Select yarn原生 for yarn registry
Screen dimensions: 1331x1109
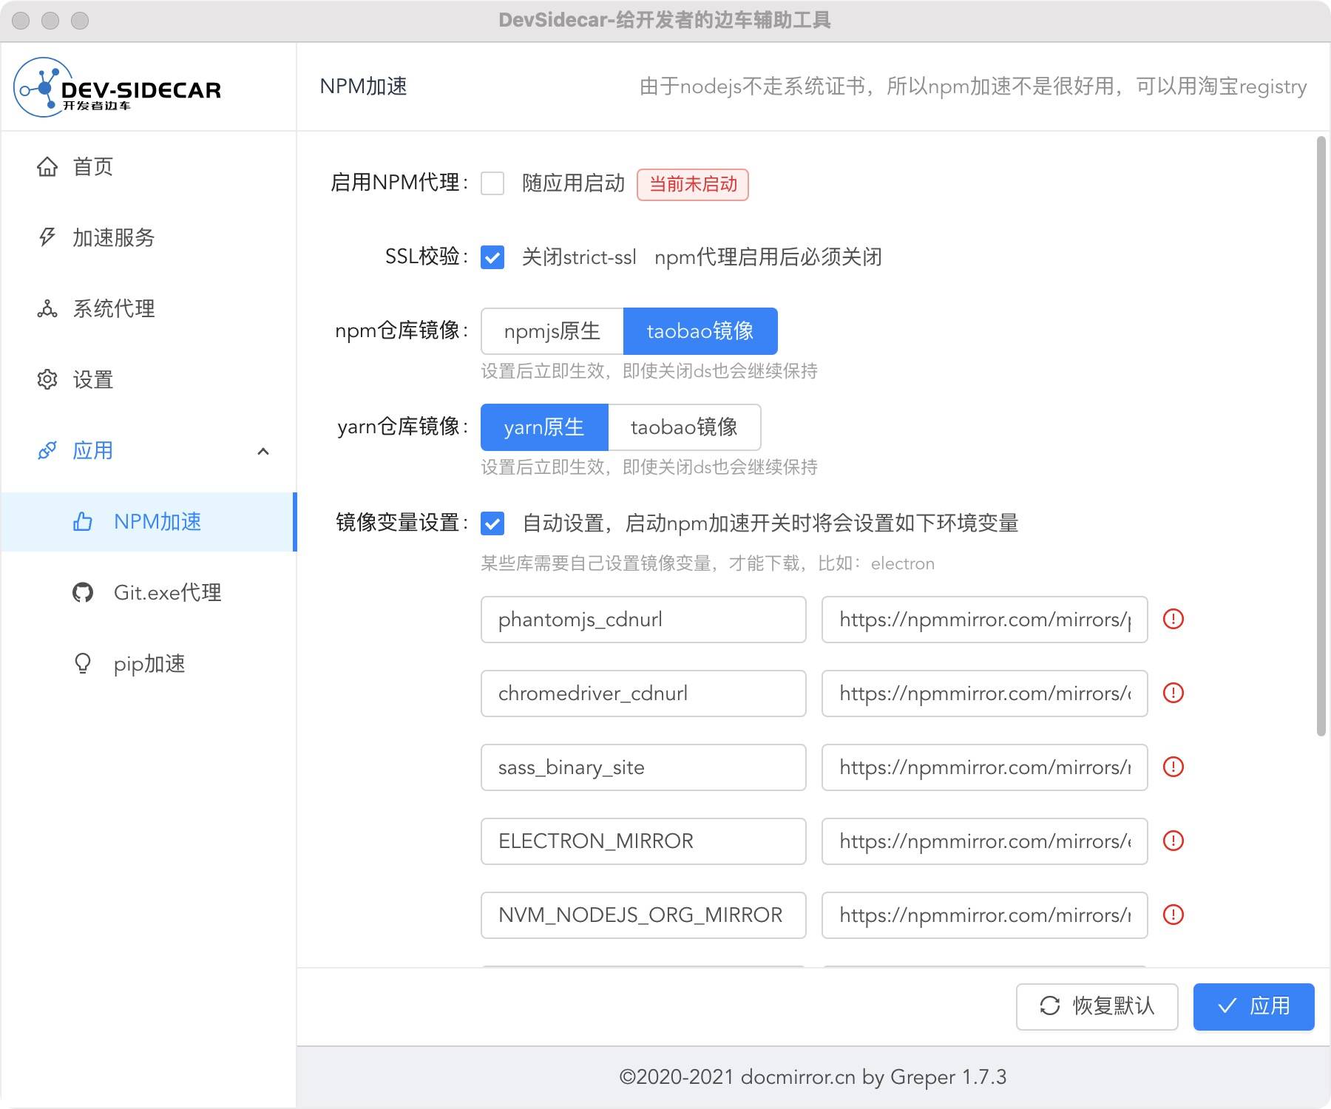point(544,427)
